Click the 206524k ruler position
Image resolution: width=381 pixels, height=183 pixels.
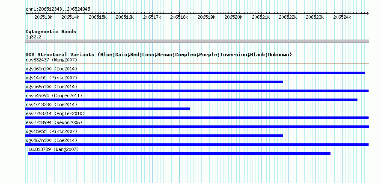[342, 17]
